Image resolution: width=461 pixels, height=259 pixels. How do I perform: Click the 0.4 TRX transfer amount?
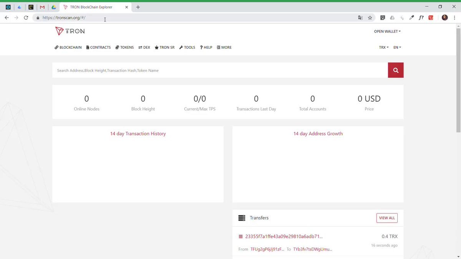click(x=390, y=236)
